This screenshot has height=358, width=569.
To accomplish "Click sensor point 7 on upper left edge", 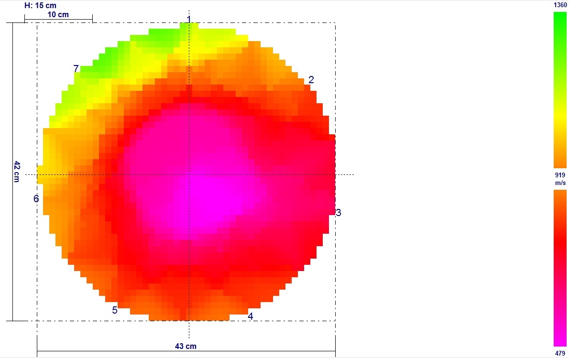I will [76, 69].
